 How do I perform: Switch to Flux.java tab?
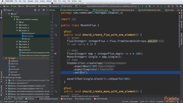[x=169, y=10]
